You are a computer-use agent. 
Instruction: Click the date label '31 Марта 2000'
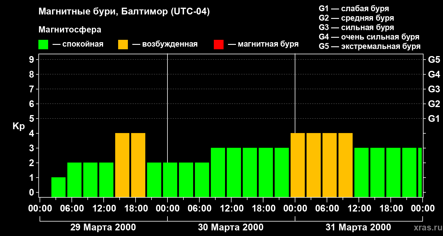coord(358,227)
